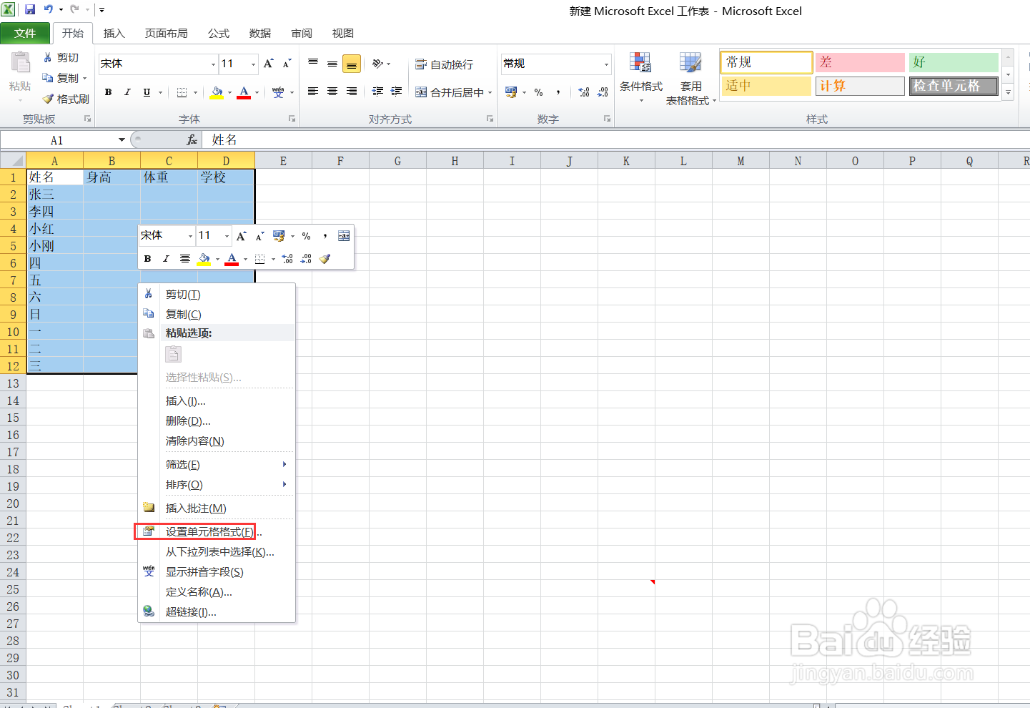This screenshot has height=708, width=1030.
Task: Apply the 差 (Bad) cell style
Action: 860,62
